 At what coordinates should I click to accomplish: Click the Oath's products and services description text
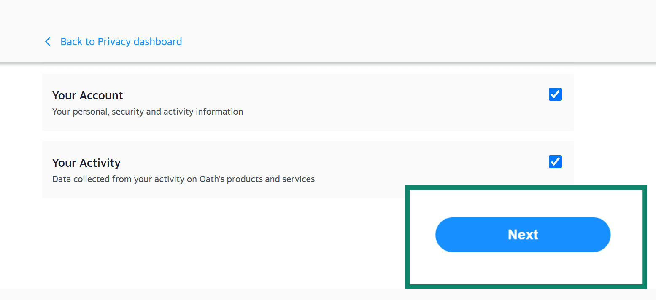tap(183, 179)
